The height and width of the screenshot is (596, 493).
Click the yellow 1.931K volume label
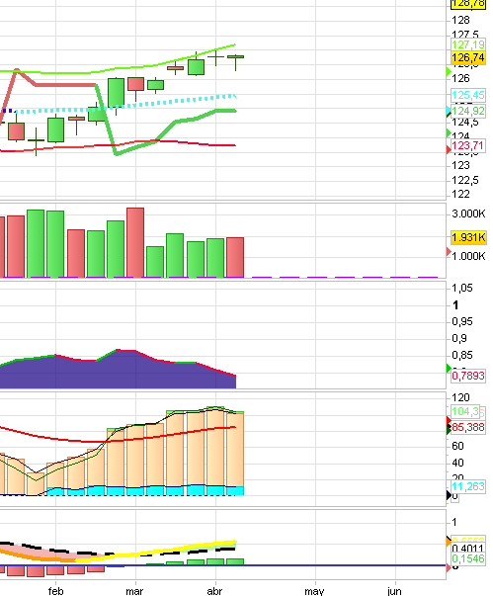(x=468, y=237)
